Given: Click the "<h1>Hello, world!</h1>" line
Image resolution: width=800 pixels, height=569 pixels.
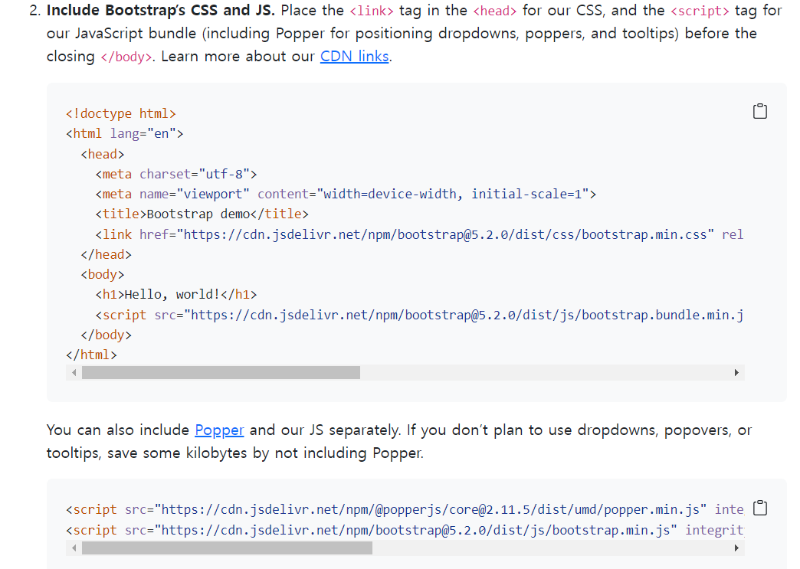Looking at the screenshot, I should coord(176,294).
